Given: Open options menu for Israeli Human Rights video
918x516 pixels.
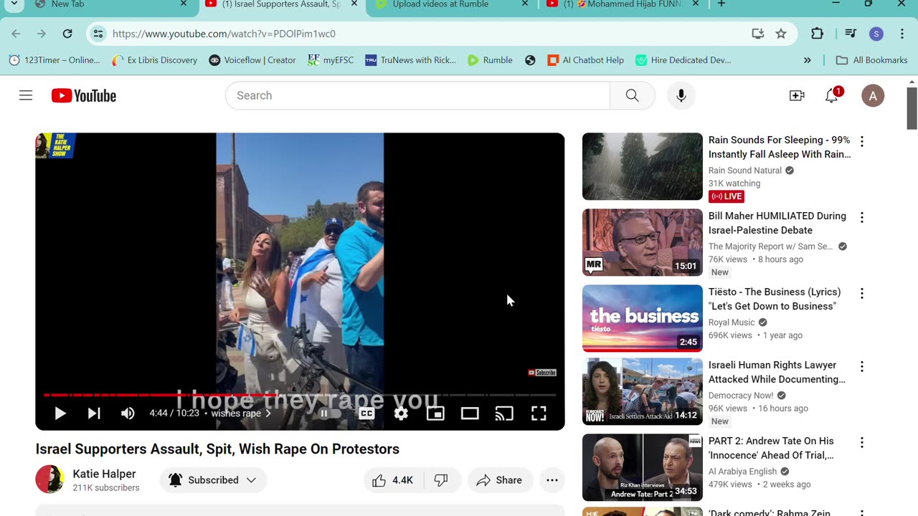Looking at the screenshot, I should (862, 366).
